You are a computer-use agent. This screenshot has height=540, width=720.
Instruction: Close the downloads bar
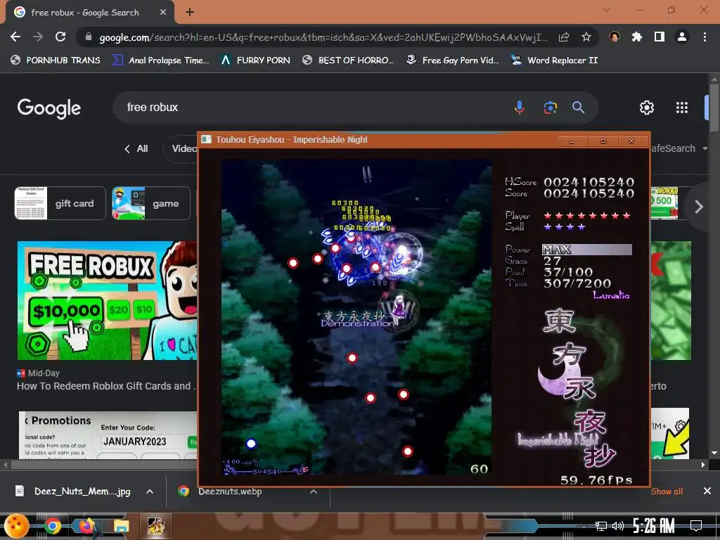[707, 491]
